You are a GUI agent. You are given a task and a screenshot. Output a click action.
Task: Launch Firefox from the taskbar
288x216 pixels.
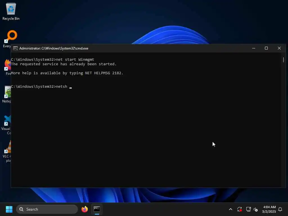coord(84,209)
